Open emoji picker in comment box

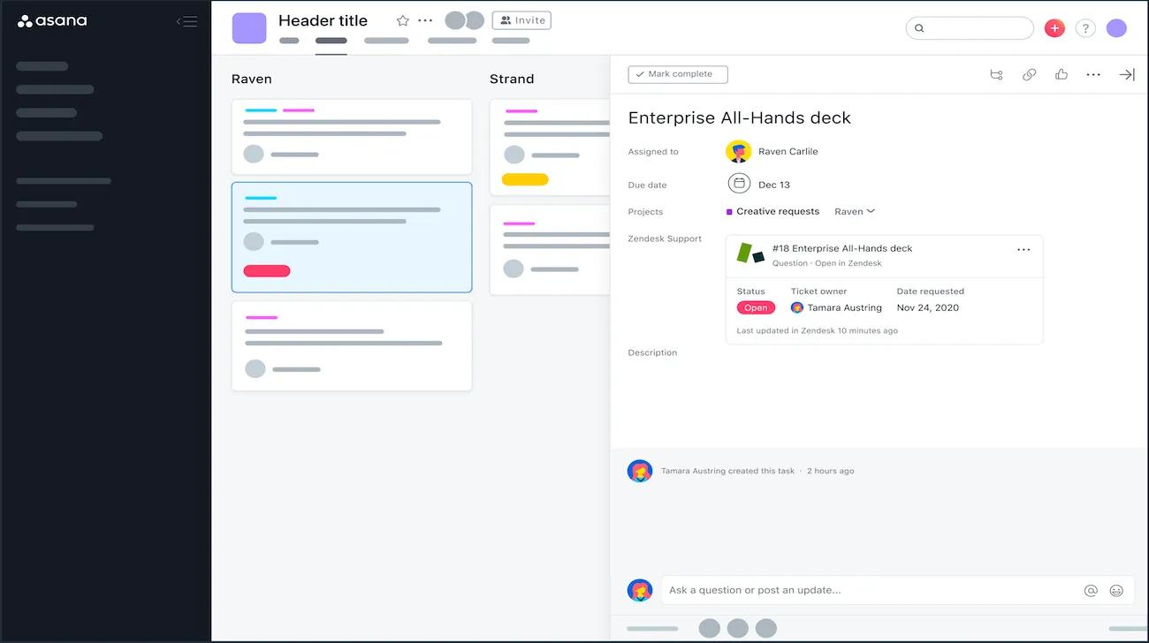pyautogui.click(x=1116, y=590)
